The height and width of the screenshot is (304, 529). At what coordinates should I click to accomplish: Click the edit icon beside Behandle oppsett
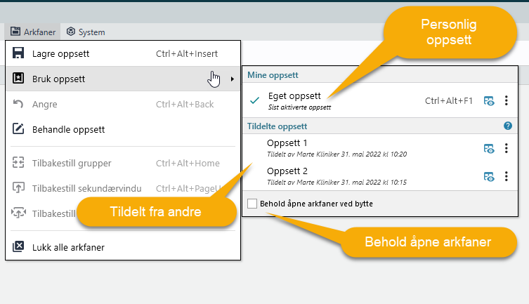click(18, 129)
